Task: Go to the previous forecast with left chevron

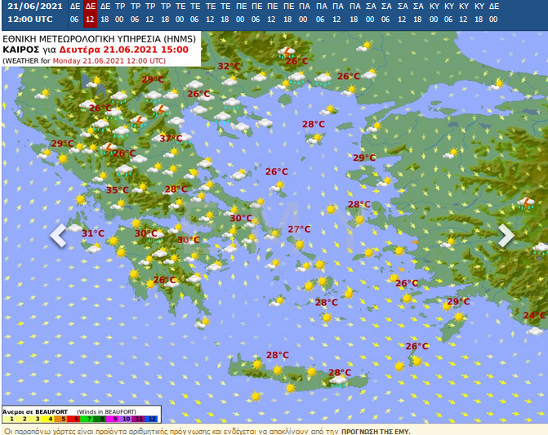Action: click(58, 235)
